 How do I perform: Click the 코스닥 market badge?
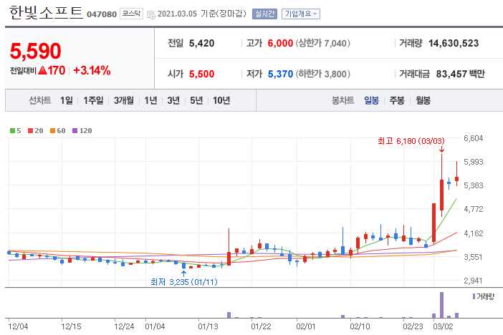[x=131, y=14]
